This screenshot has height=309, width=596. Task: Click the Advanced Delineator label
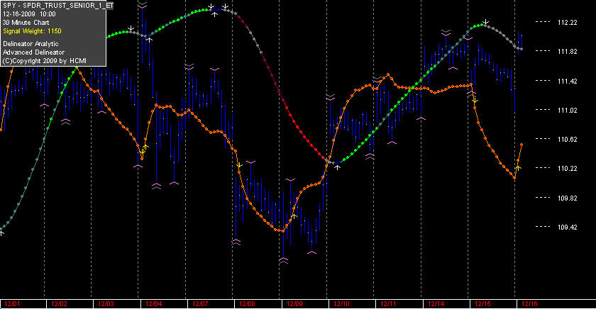point(33,52)
